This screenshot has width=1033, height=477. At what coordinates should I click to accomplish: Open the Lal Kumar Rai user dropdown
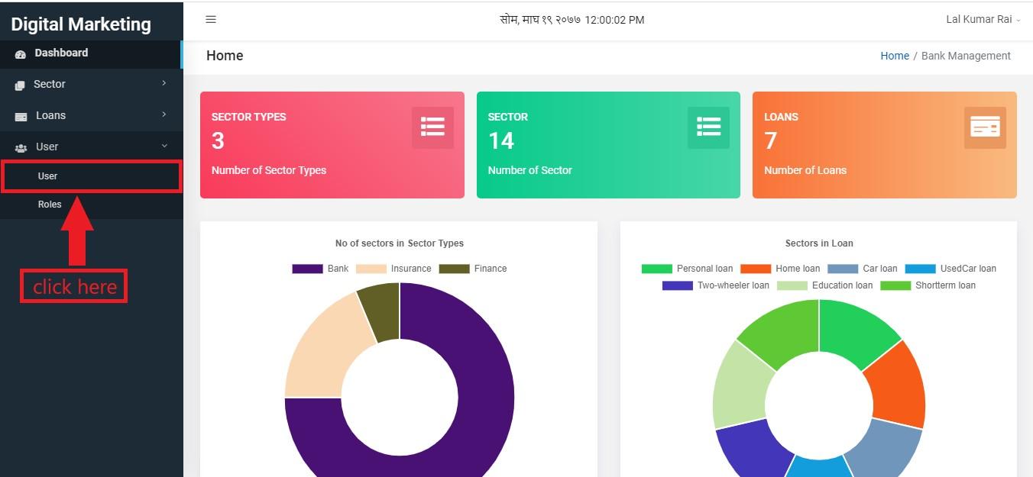tap(983, 19)
